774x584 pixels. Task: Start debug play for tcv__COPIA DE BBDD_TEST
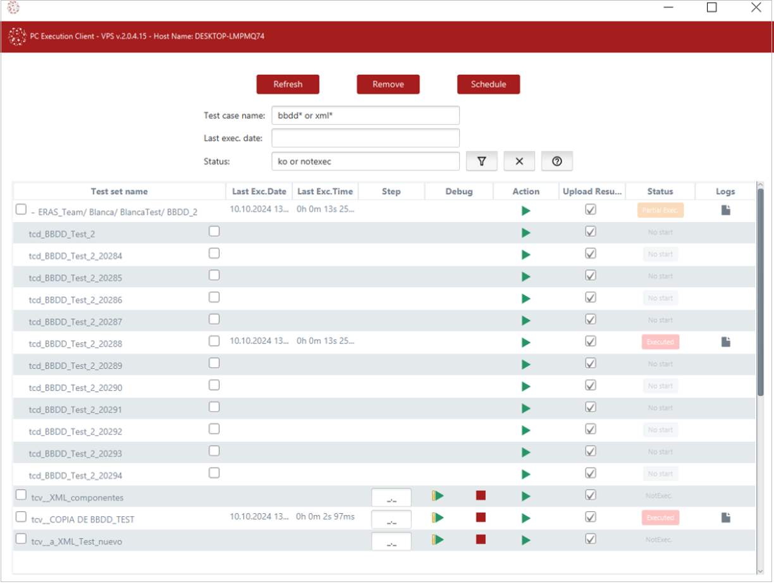point(438,518)
